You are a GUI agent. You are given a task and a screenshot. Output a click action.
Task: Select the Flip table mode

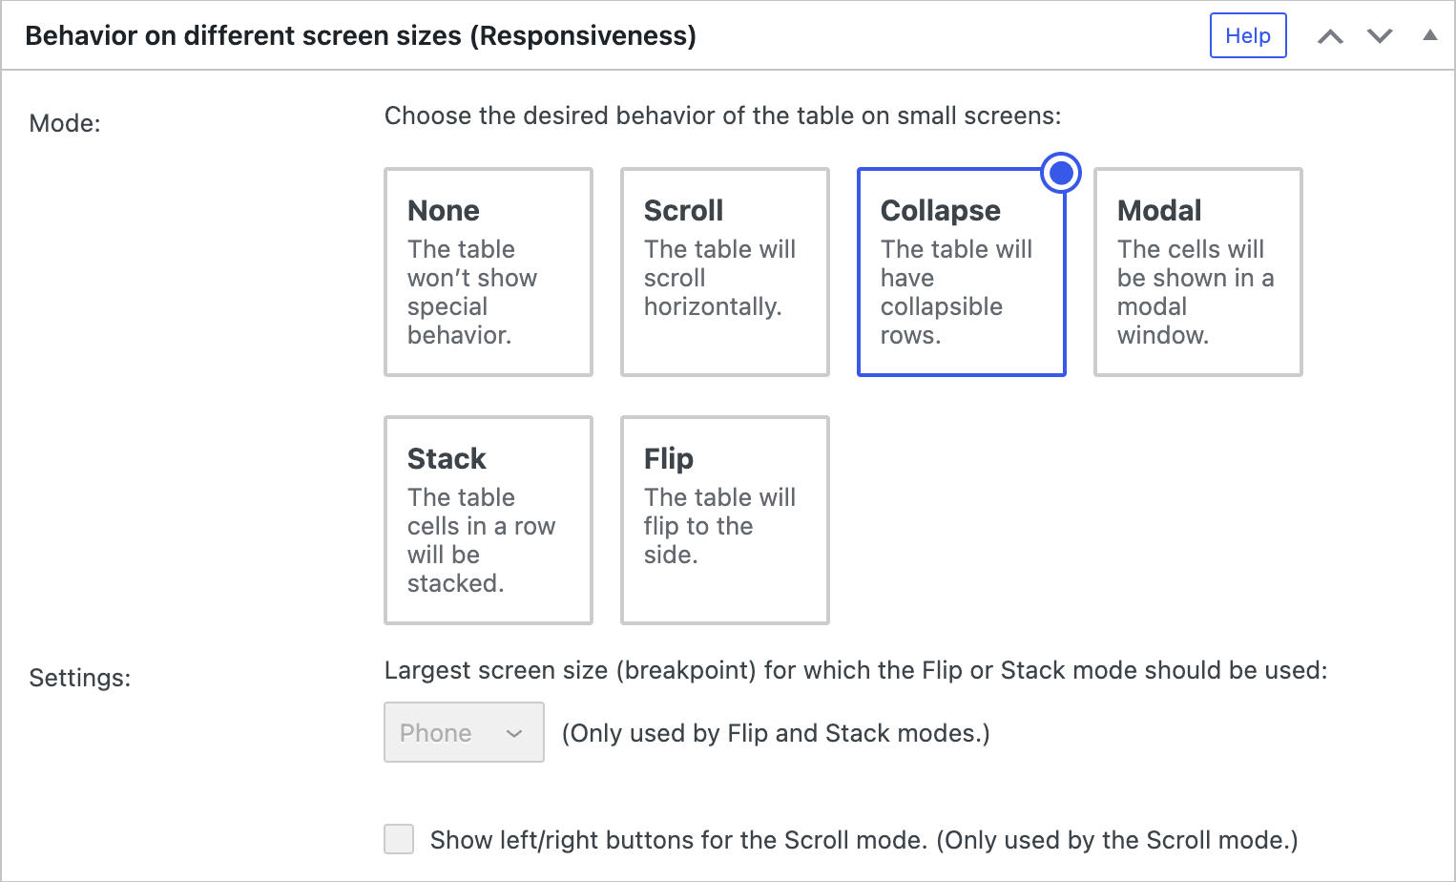[724, 520]
